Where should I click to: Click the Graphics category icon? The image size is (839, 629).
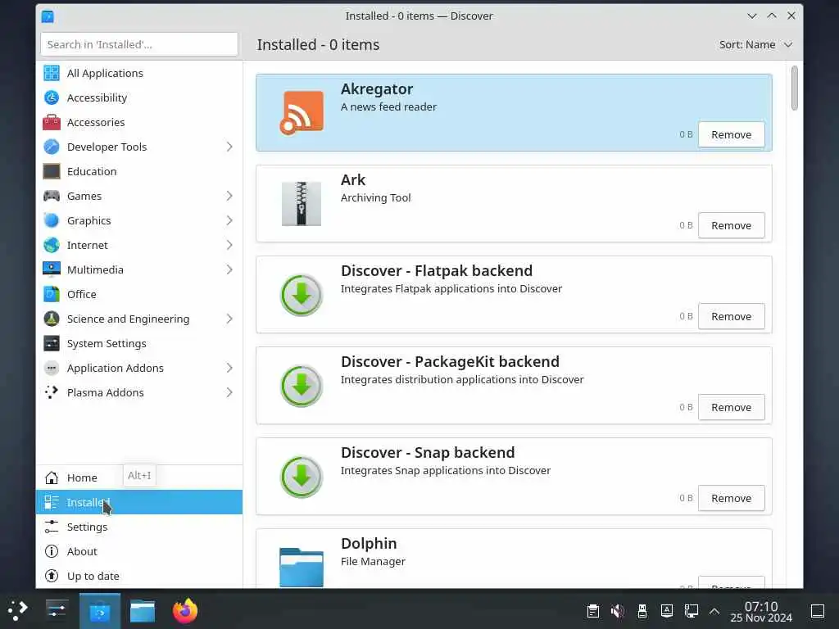[52, 220]
